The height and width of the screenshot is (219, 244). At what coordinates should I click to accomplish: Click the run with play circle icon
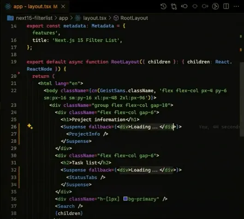[x=215, y=6]
